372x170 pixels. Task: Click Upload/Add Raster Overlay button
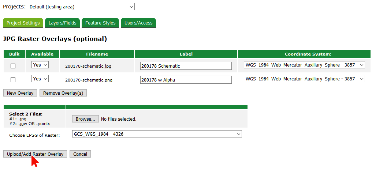tap(35, 154)
